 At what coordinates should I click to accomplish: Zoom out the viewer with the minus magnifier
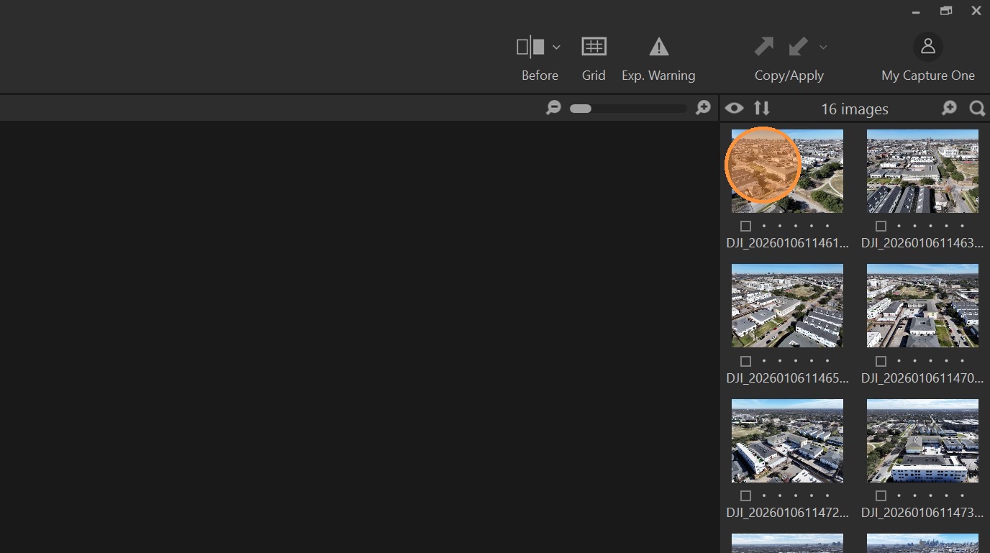tap(553, 109)
